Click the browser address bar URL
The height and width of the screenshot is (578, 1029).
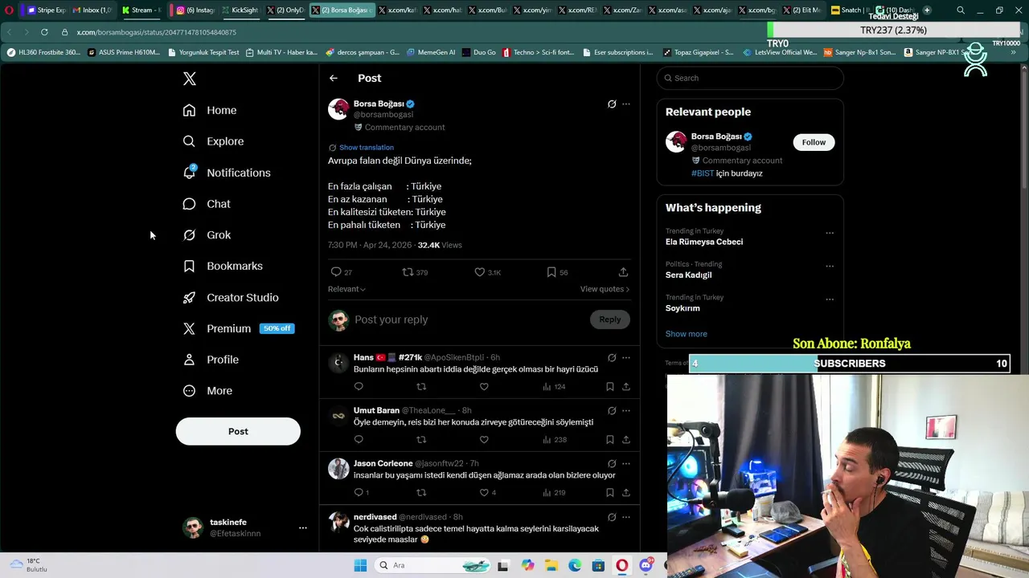[157, 32]
